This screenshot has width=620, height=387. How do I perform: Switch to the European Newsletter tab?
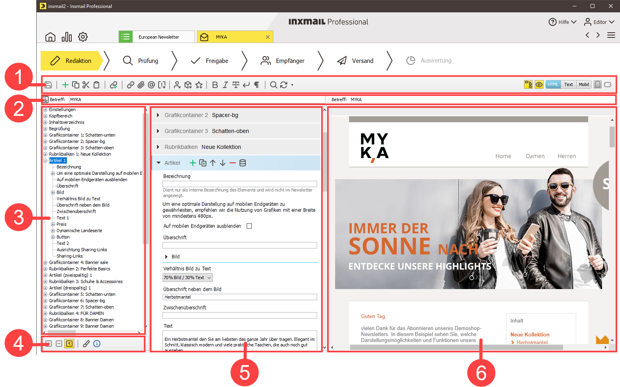pos(157,37)
